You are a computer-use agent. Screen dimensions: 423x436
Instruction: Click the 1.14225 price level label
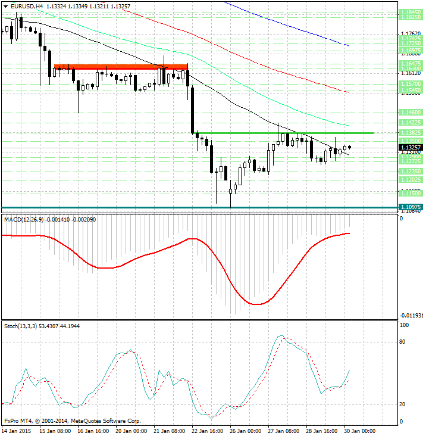[411, 122]
